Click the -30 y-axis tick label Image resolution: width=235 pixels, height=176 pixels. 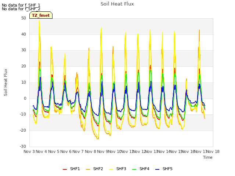[23, 146]
